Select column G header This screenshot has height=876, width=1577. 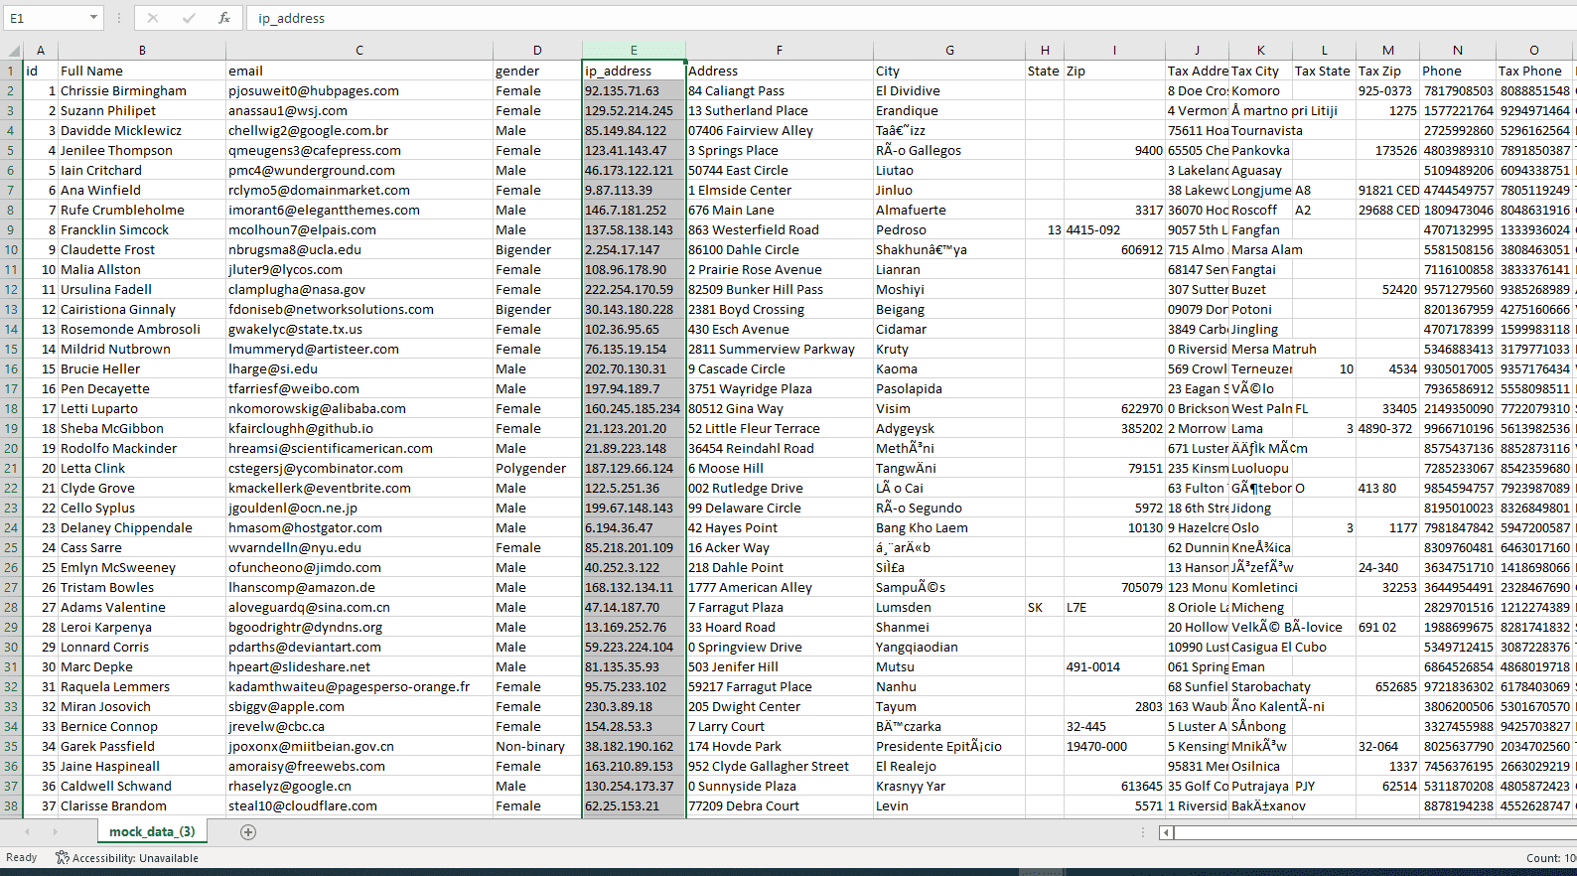coord(948,51)
